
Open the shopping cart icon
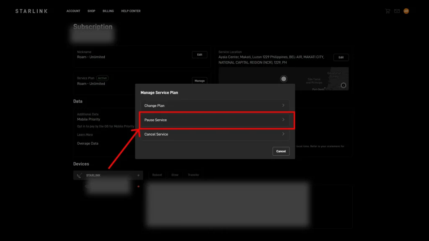point(388,11)
